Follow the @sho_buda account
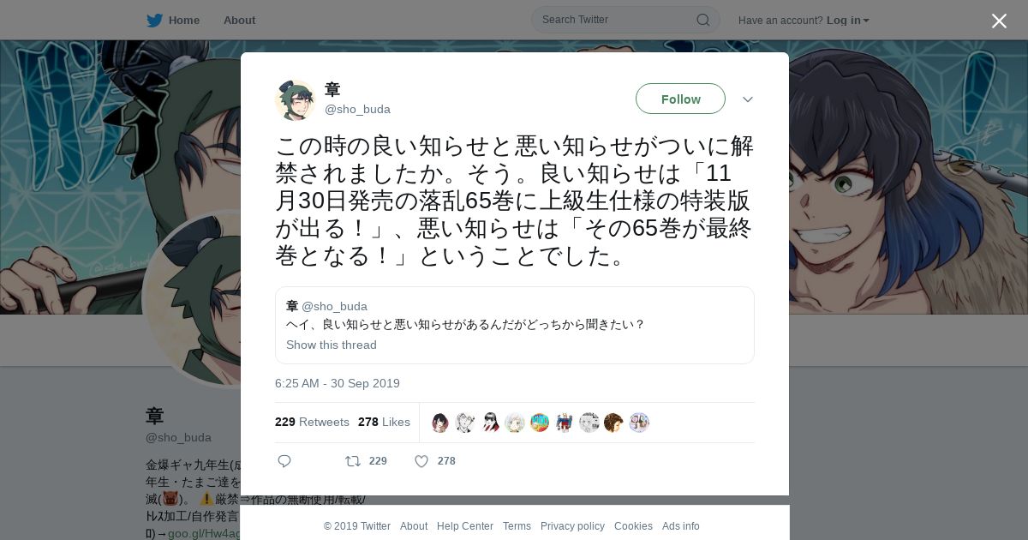Image resolution: width=1028 pixels, height=540 pixels. [x=680, y=99]
